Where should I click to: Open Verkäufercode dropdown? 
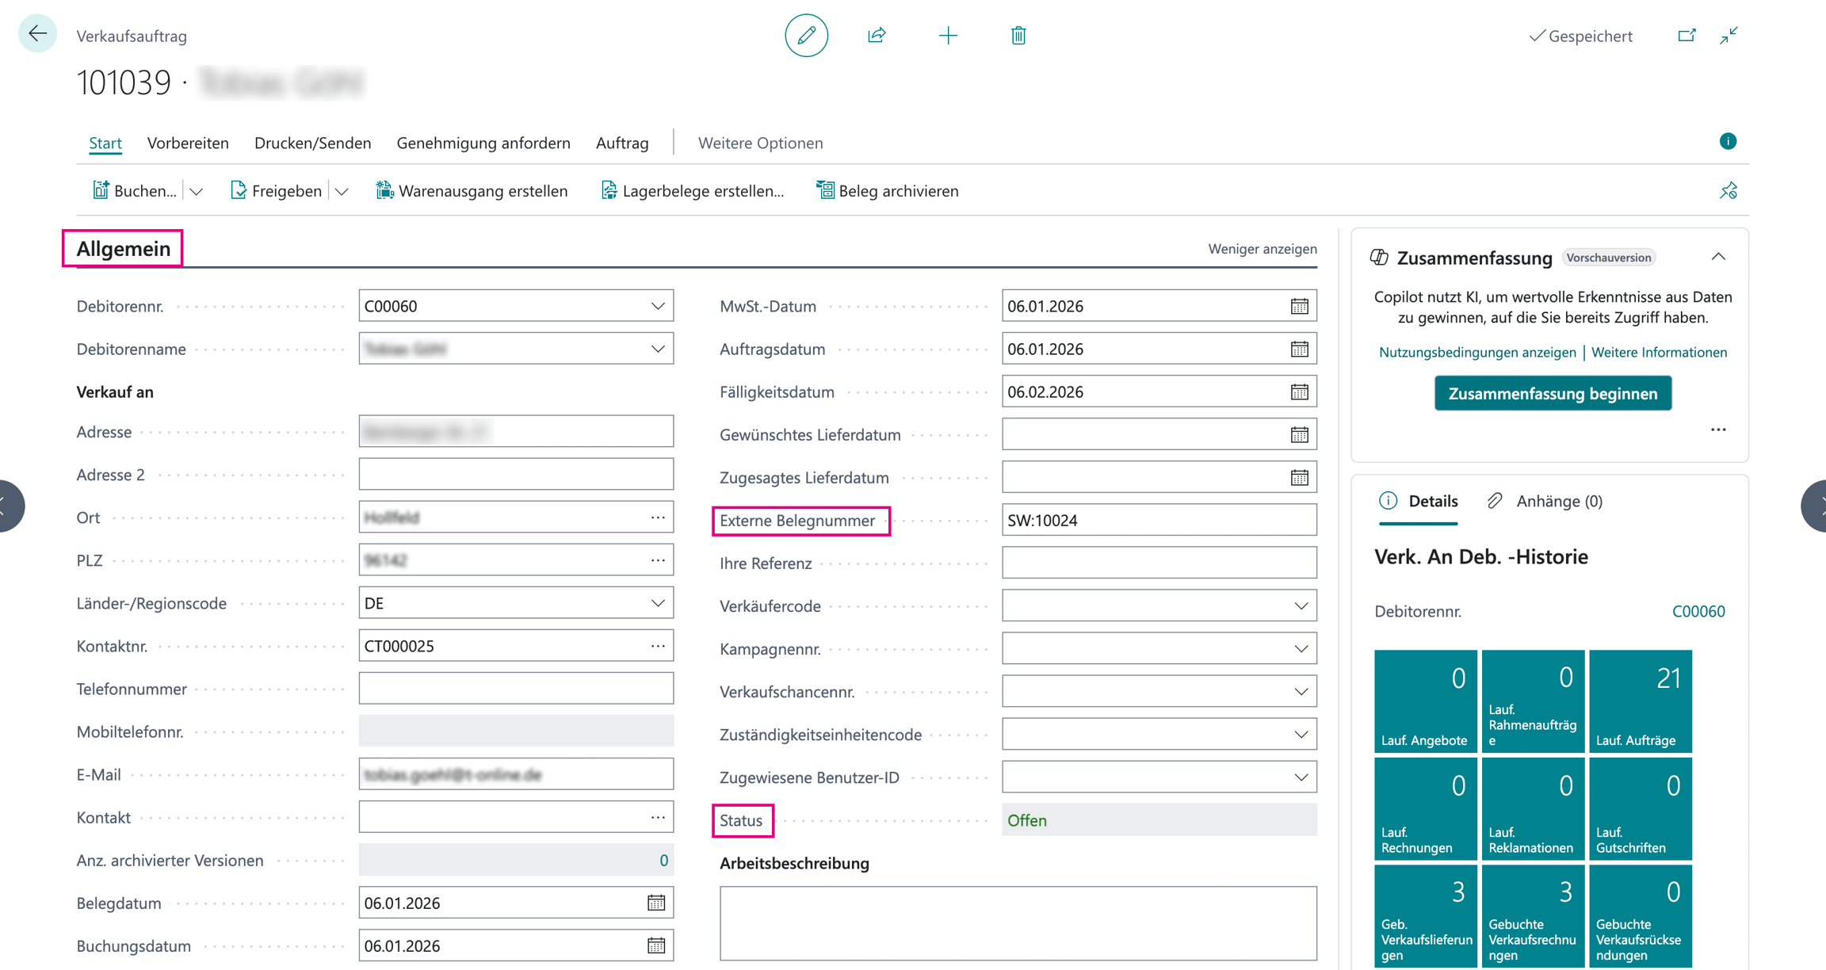(1301, 606)
